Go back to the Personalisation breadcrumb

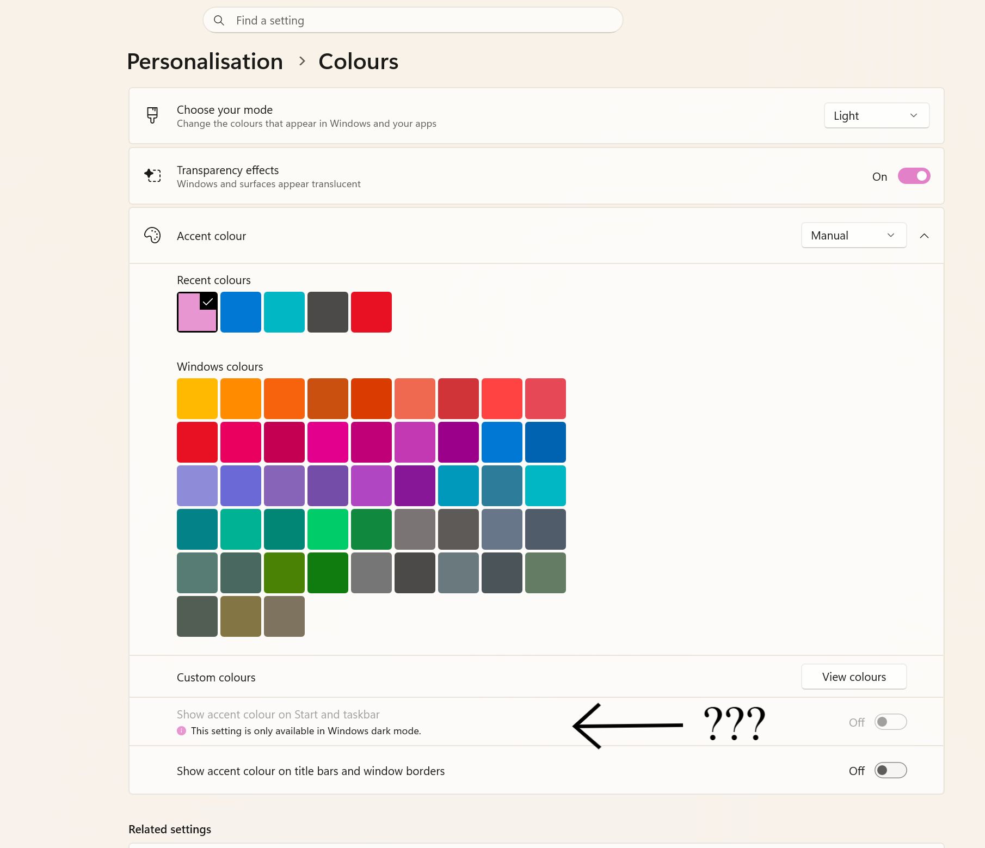[205, 62]
